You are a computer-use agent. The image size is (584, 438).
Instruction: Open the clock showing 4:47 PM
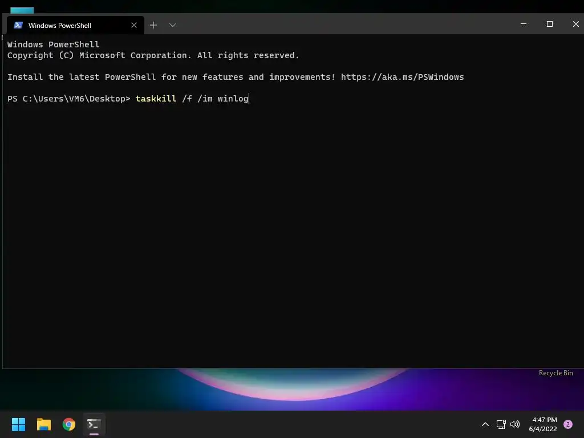click(x=543, y=424)
